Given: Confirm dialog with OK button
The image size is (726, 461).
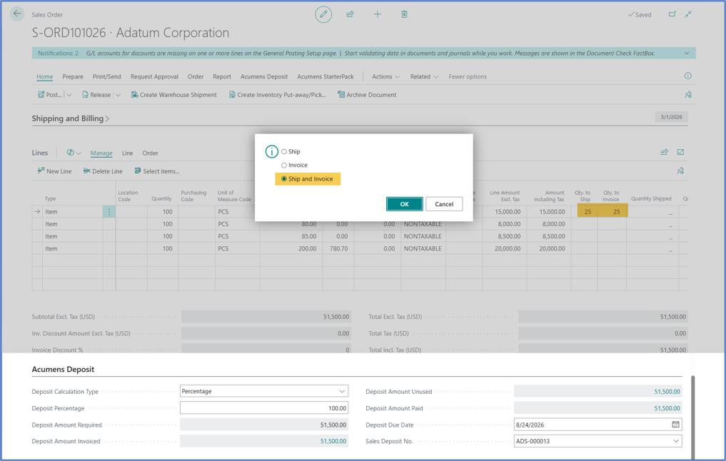Looking at the screenshot, I should tap(404, 204).
